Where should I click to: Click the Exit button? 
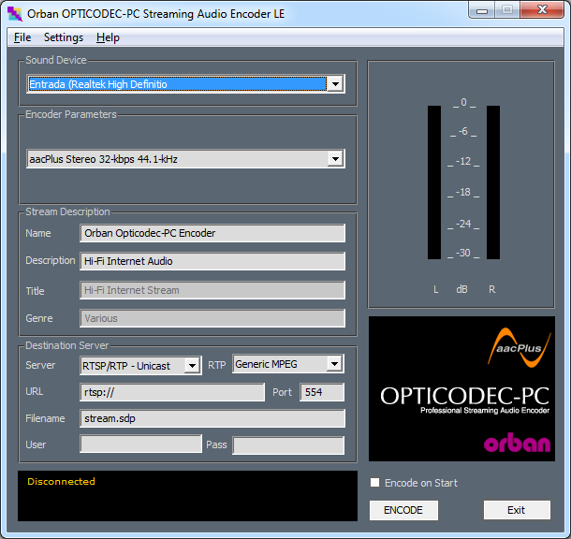click(517, 510)
